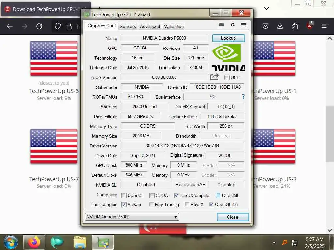Toggle the CUDA checkbox
Viewport: 334px width, 250px height.
pyautogui.click(x=152, y=195)
